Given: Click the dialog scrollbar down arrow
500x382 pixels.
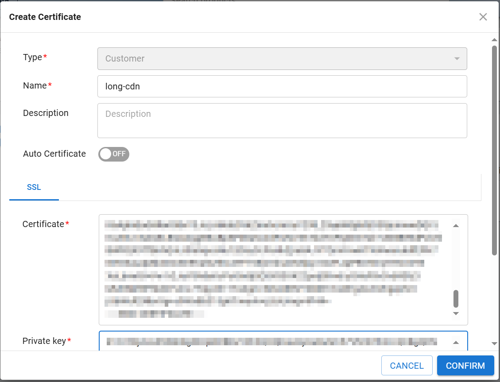Looking at the screenshot, I should pyautogui.click(x=494, y=344).
